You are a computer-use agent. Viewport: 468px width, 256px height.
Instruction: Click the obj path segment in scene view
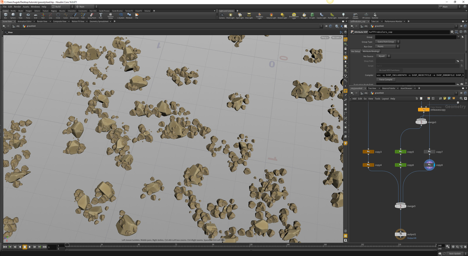click(x=18, y=26)
